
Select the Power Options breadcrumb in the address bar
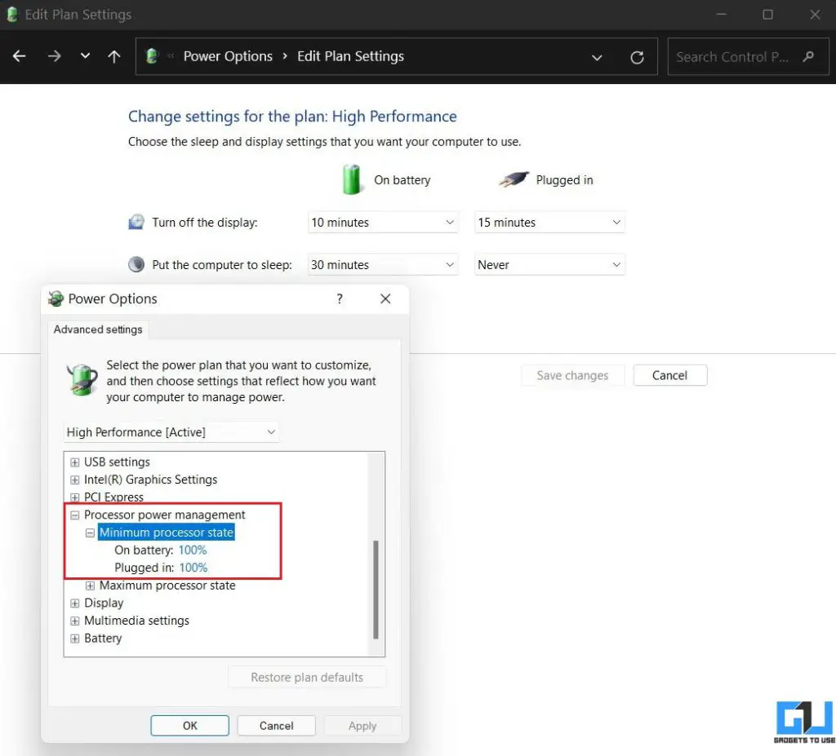coord(228,56)
